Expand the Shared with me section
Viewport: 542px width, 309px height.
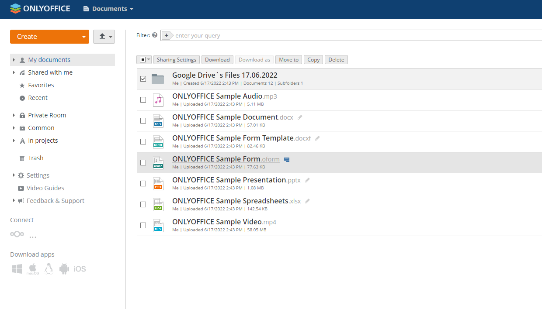point(13,72)
